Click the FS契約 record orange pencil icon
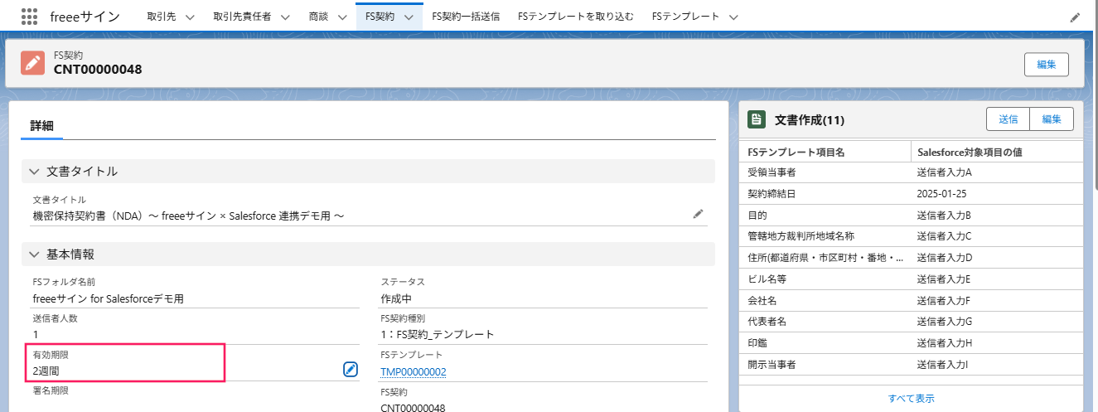The height and width of the screenshot is (412, 1098). point(33,62)
